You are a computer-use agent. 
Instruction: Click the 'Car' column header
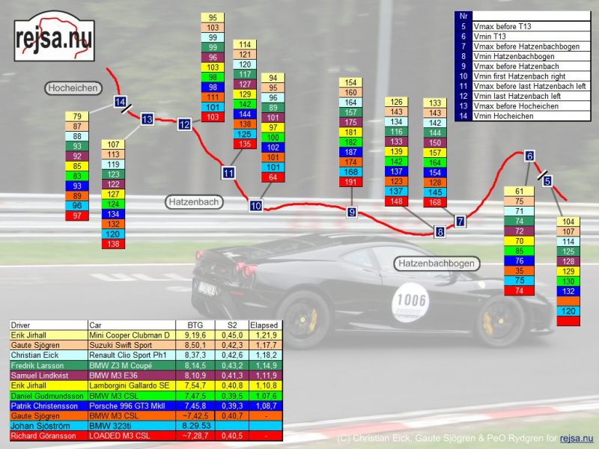click(x=132, y=326)
